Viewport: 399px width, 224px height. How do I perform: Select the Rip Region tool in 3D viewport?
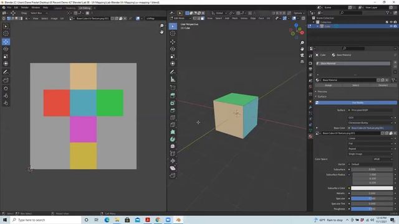tap(173, 175)
